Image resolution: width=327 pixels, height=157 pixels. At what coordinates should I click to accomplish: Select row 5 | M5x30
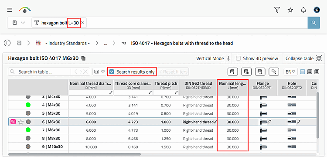[51, 113]
